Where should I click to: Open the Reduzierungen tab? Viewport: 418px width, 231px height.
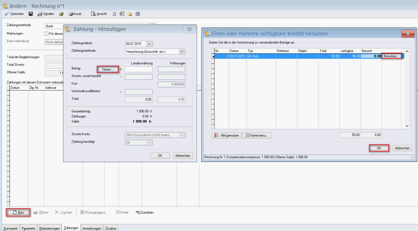pos(50,228)
